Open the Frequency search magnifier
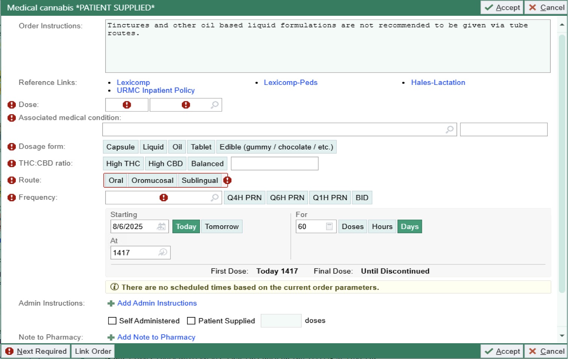The height and width of the screenshot is (359, 568). click(x=215, y=198)
